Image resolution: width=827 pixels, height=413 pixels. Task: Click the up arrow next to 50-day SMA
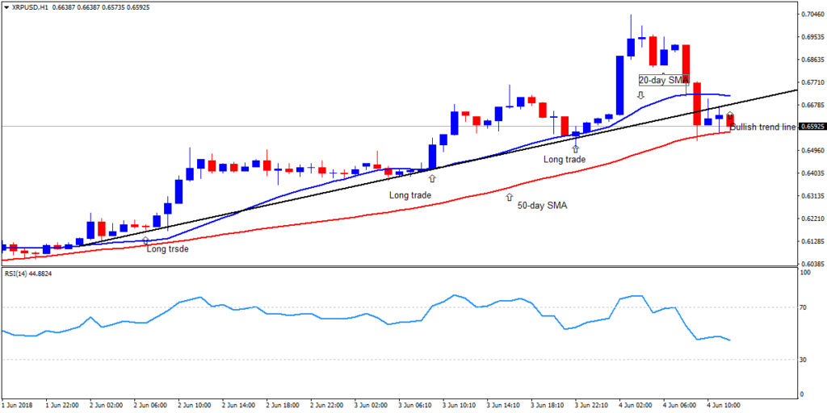pyautogui.click(x=509, y=196)
